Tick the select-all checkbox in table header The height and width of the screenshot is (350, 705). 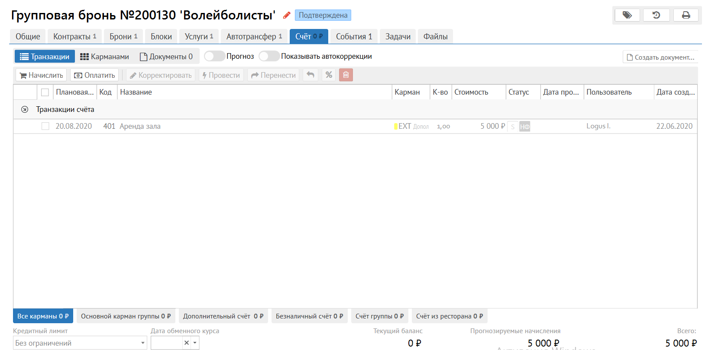pos(45,92)
